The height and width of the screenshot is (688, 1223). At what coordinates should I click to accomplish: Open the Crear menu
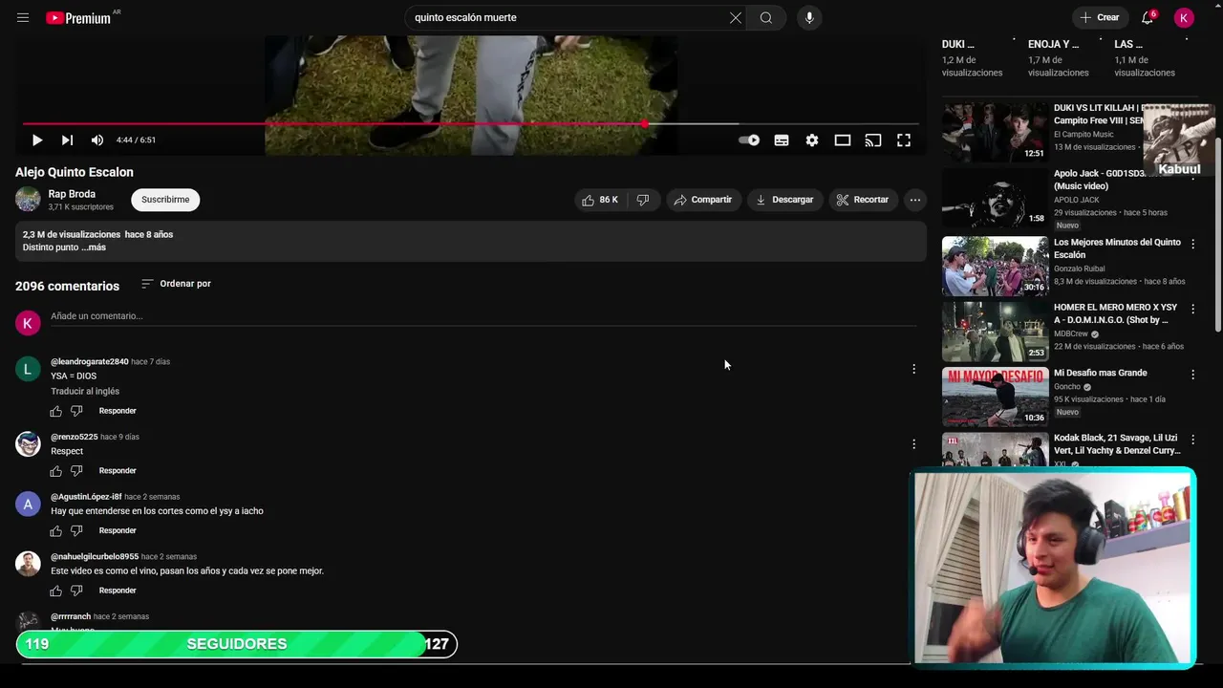coord(1099,17)
